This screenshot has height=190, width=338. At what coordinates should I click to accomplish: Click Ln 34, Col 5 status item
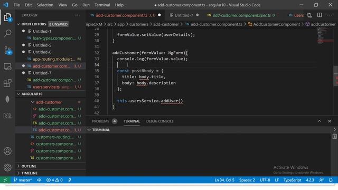click(x=224, y=180)
